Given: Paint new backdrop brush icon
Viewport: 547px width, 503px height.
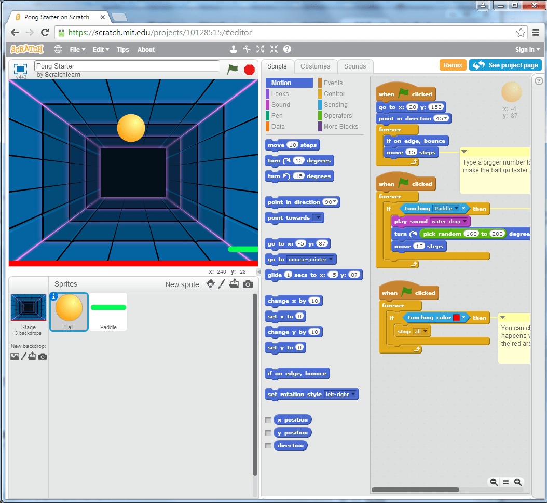Looking at the screenshot, I should point(23,356).
